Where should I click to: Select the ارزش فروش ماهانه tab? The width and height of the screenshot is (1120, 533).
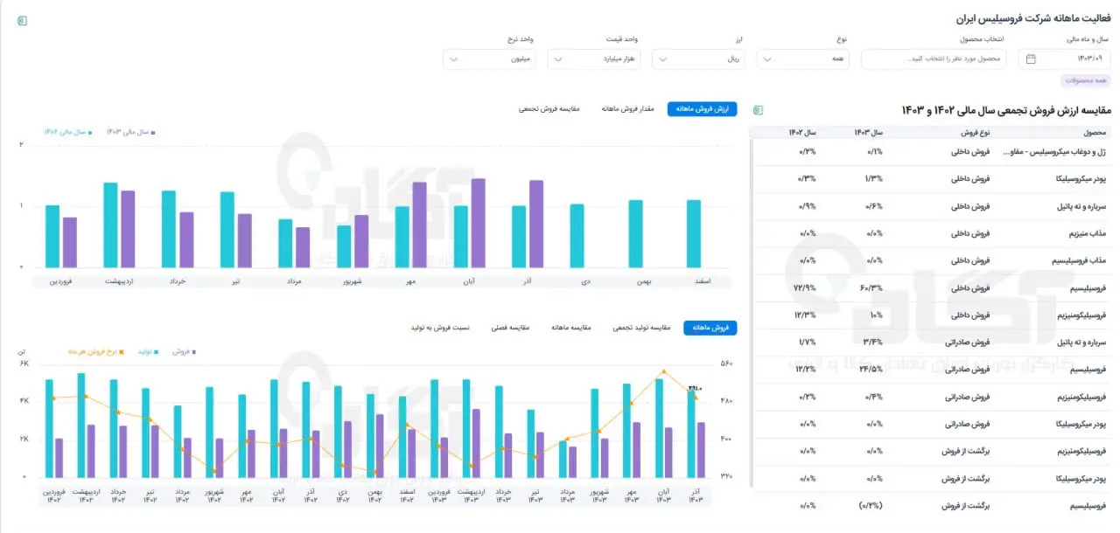tap(702, 109)
